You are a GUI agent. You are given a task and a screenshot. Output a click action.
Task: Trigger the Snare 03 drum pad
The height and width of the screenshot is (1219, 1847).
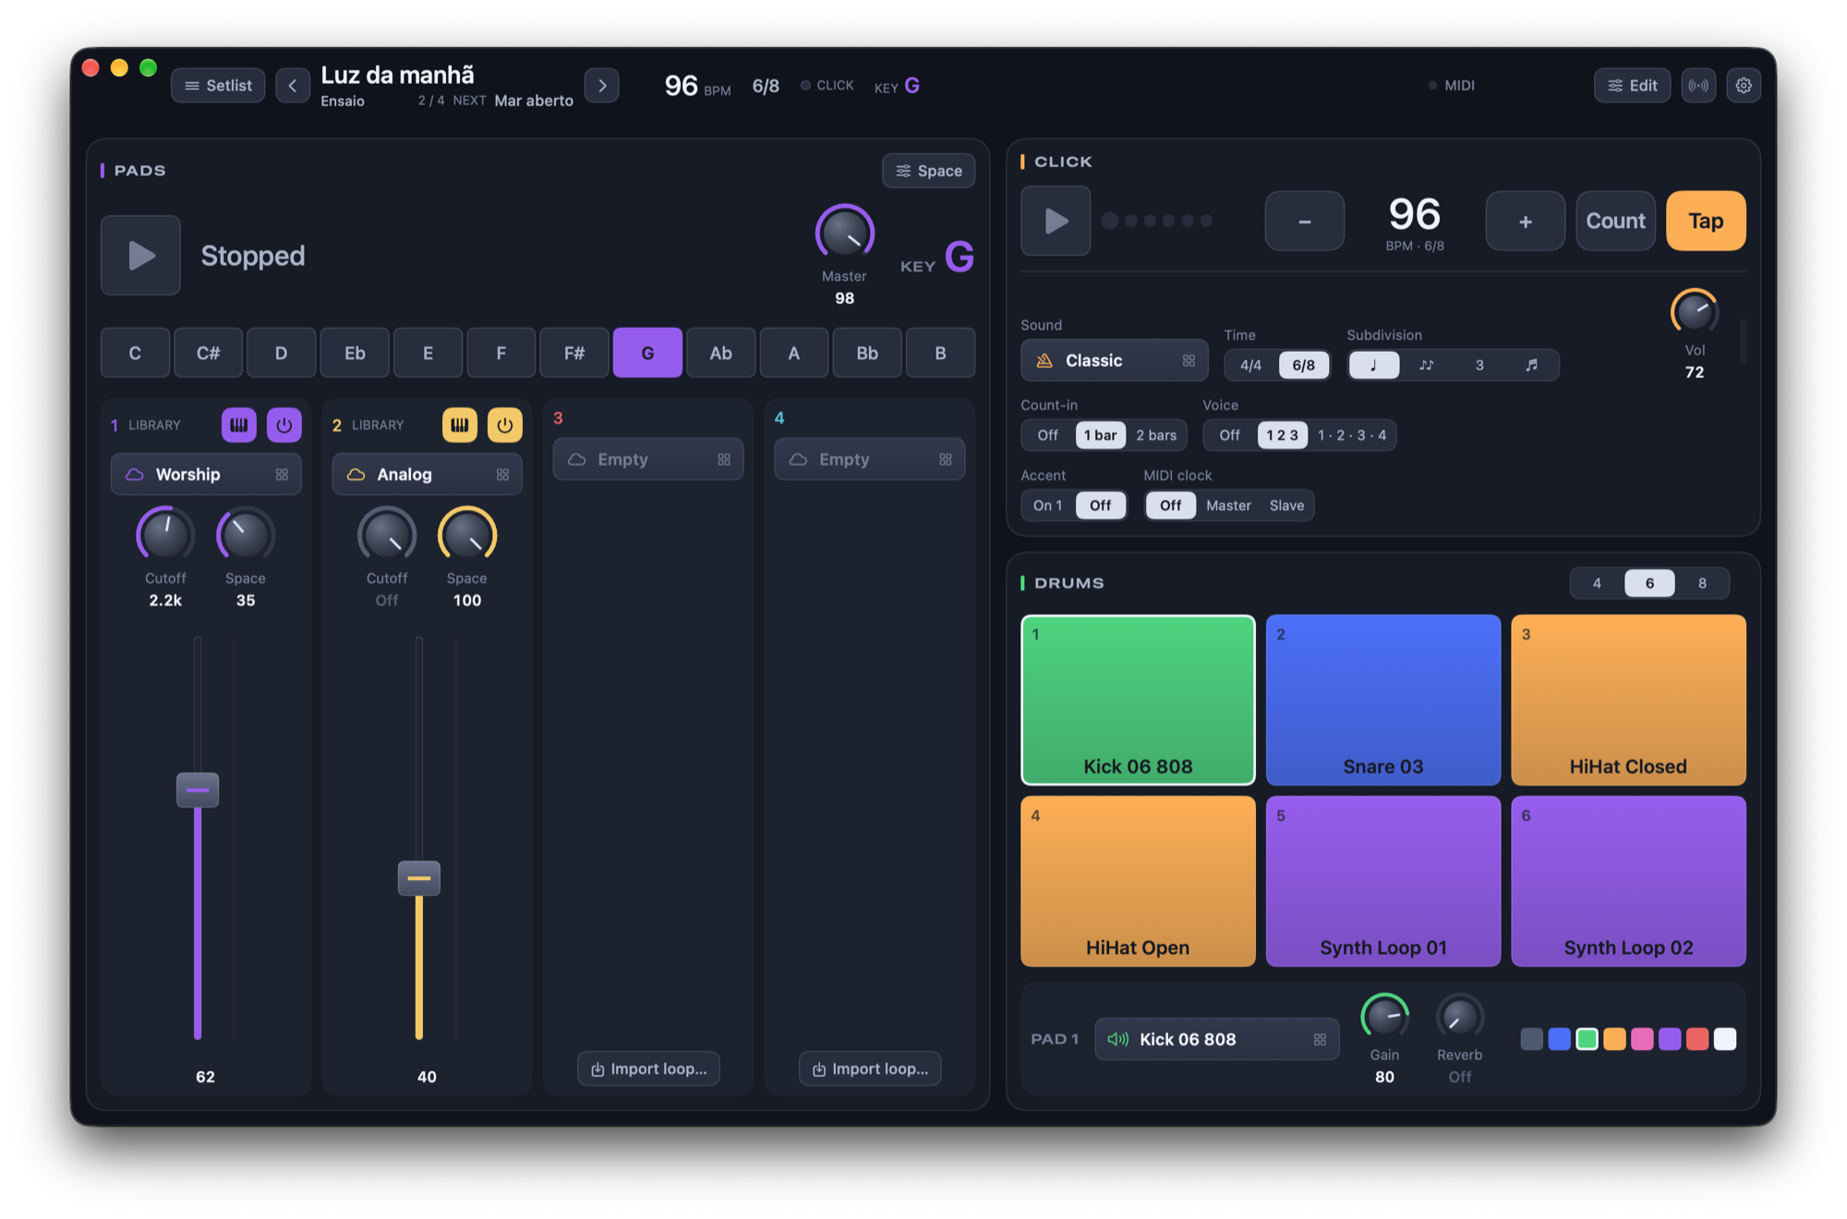click(1382, 700)
